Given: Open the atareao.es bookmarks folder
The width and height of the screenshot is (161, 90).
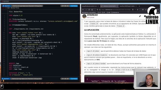Looking at the screenshot, I should [115, 12].
